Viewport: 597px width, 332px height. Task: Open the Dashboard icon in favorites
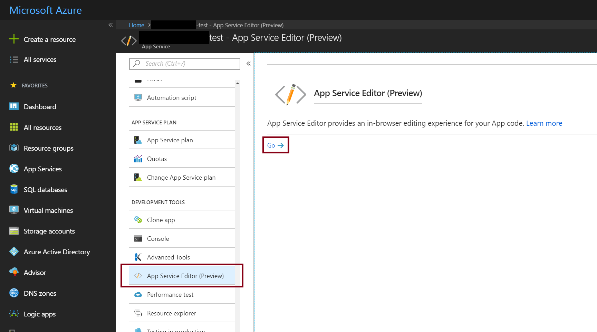click(14, 106)
